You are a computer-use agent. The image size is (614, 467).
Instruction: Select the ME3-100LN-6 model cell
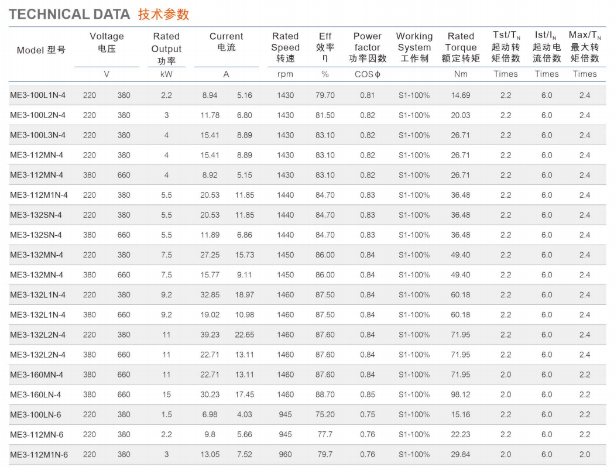(36, 414)
